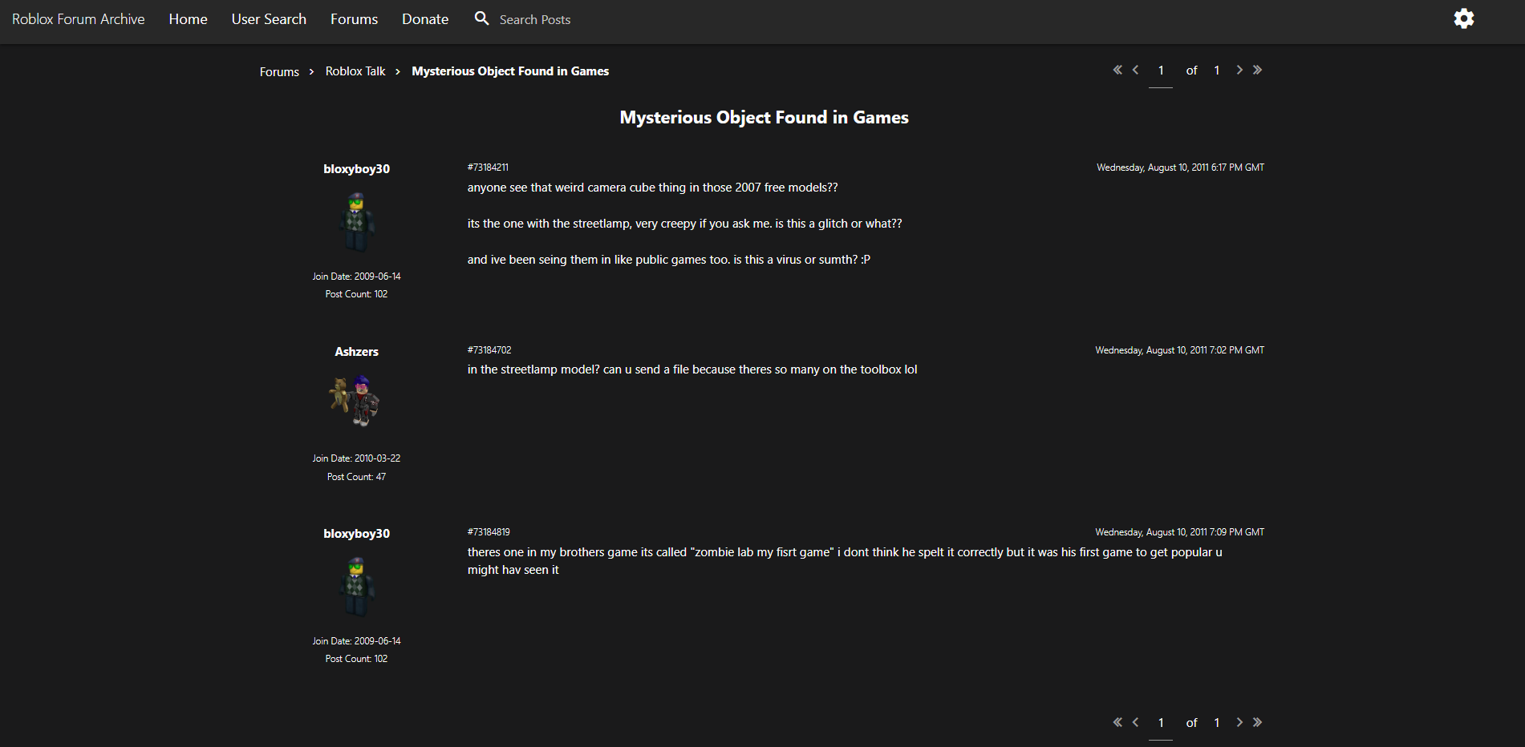Open the settings gear icon
Screen dimensions: 1525x747
coord(1464,18)
